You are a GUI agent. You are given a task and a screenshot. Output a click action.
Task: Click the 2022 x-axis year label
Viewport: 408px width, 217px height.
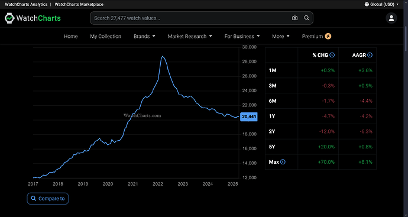[x=158, y=184]
